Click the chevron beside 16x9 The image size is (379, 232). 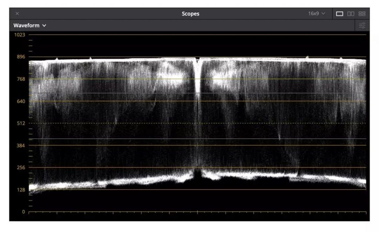pos(323,14)
